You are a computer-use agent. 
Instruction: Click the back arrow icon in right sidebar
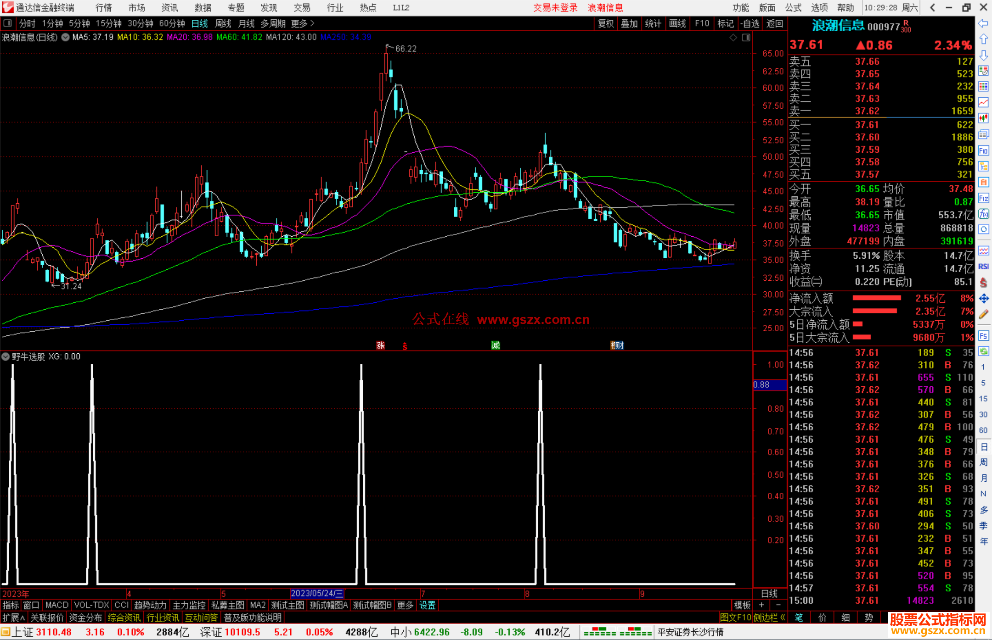[983, 23]
